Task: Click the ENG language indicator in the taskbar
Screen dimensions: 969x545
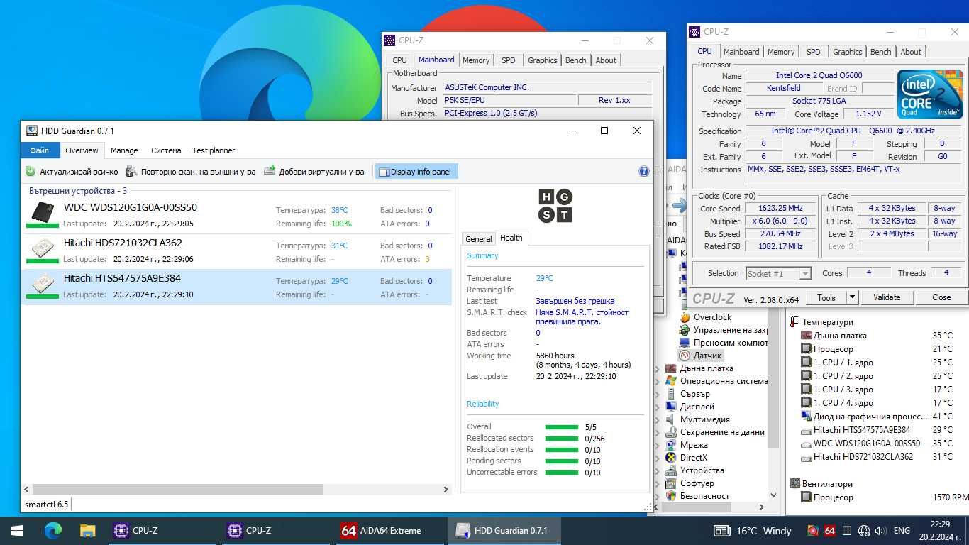Action: click(902, 531)
